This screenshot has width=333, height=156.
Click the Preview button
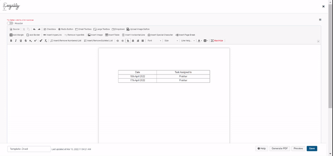(298, 149)
